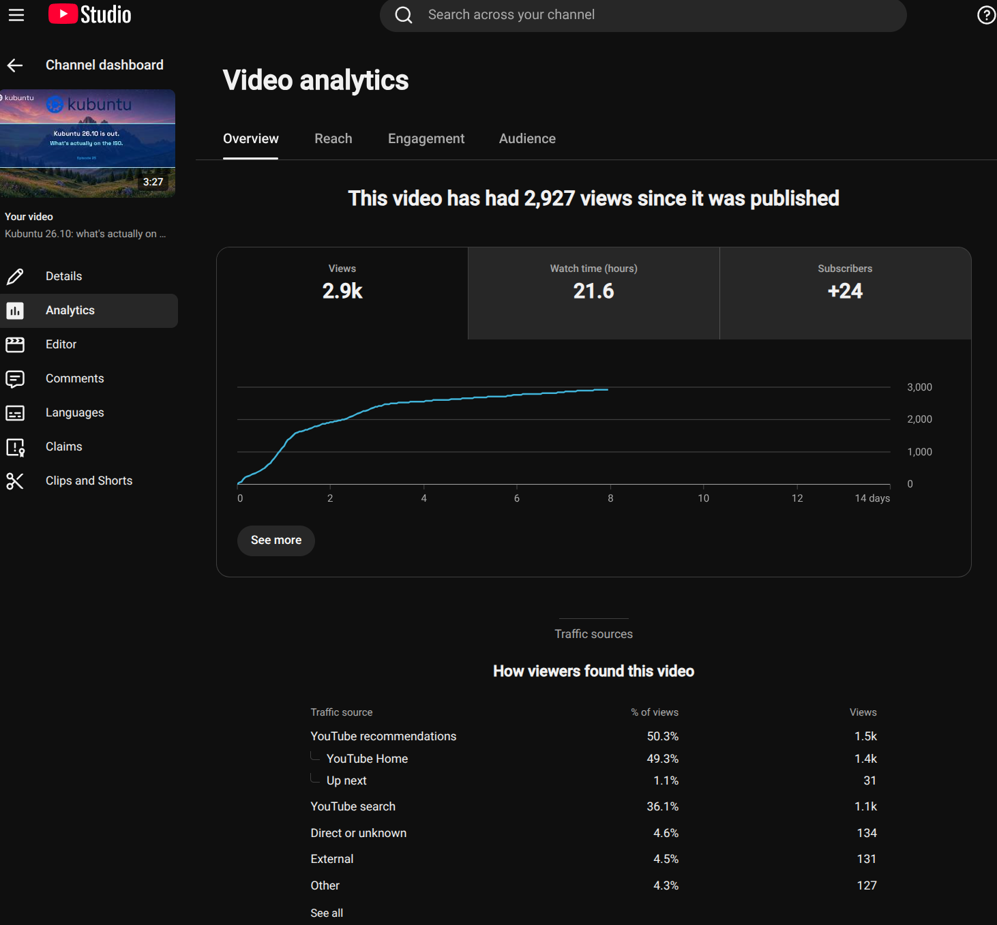Click the Languages label in the sidebar
Viewport: 997px width, 925px height.
(75, 412)
